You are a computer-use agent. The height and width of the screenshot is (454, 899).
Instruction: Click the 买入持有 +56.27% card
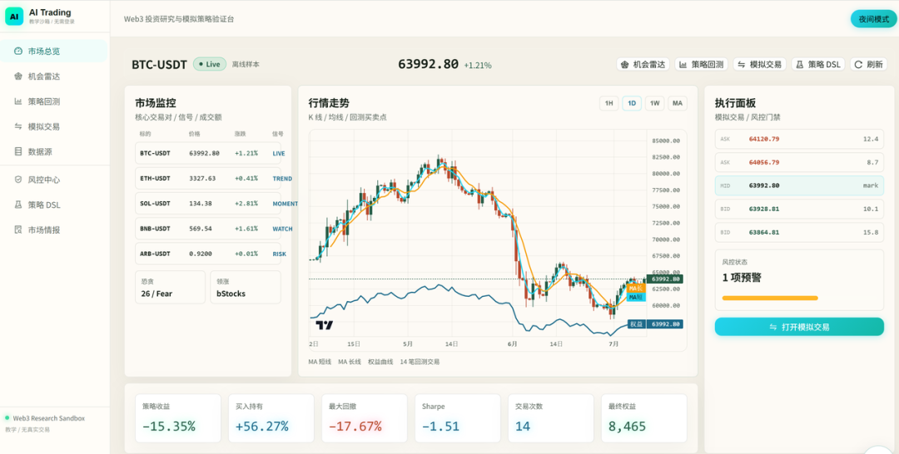(x=271, y=418)
